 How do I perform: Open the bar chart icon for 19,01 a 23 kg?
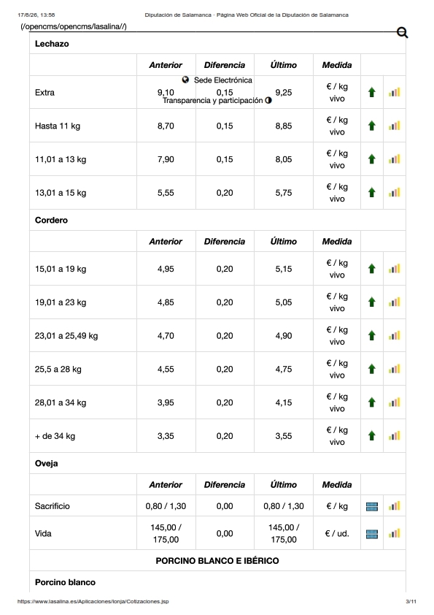(395, 302)
